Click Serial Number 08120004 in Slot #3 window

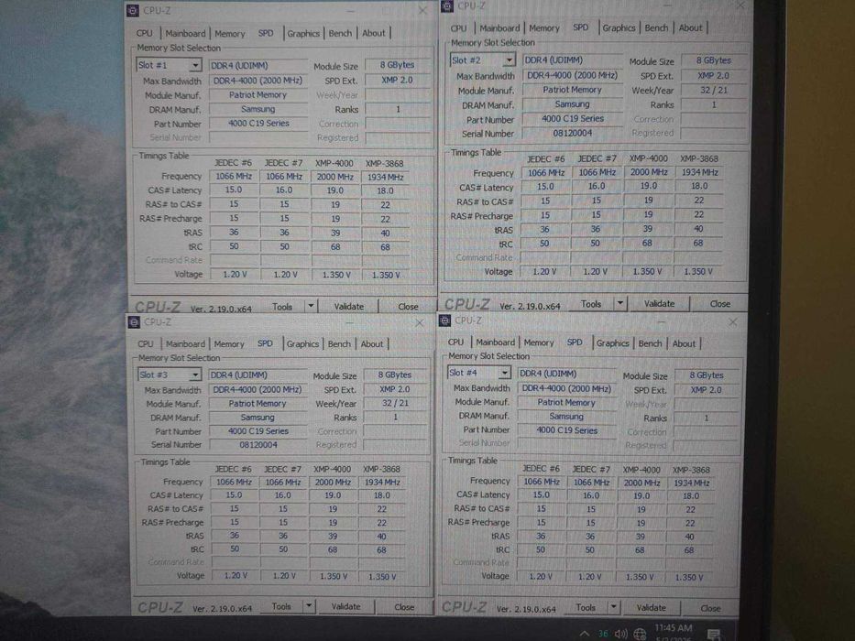(258, 445)
